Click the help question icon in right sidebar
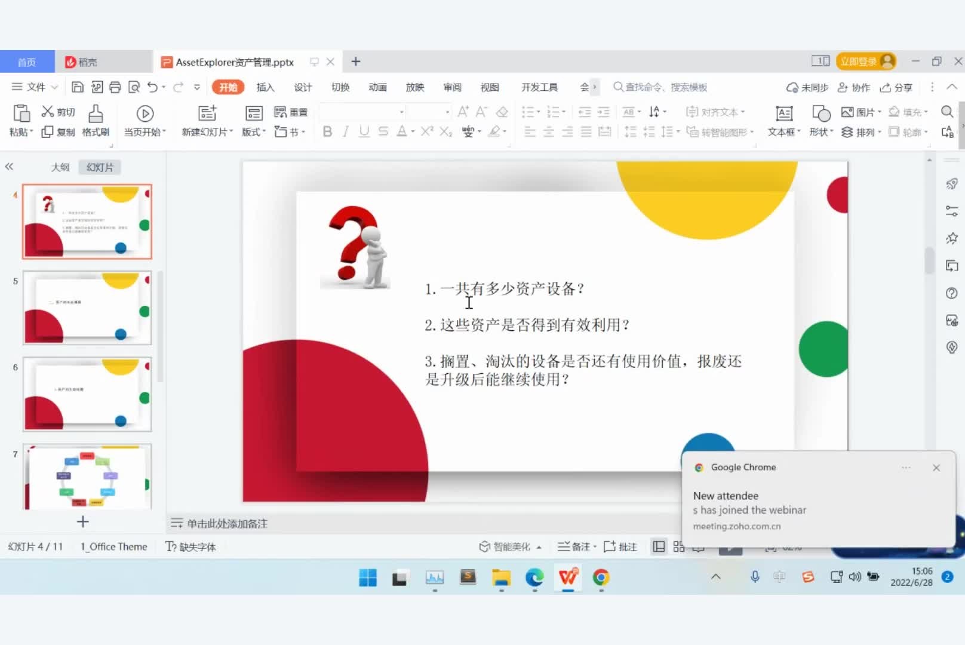Screen dimensions: 965x645 point(952,293)
